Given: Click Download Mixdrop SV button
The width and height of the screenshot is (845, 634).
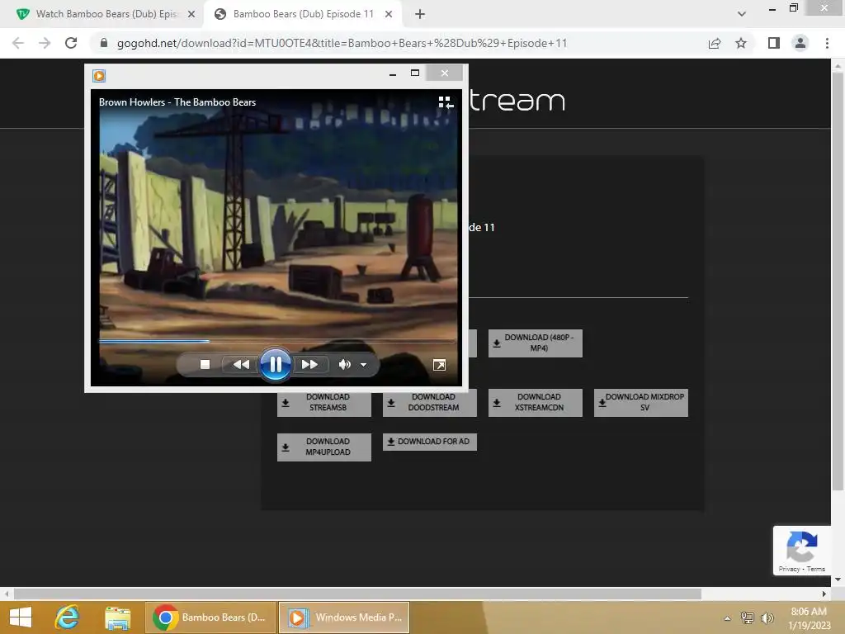Looking at the screenshot, I should (640, 402).
